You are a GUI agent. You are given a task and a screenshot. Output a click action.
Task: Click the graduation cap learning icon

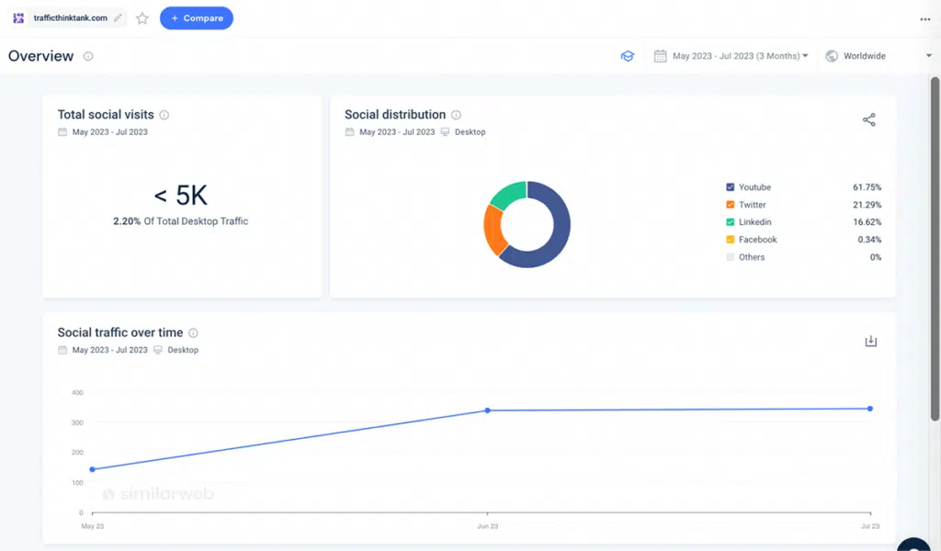coord(628,56)
